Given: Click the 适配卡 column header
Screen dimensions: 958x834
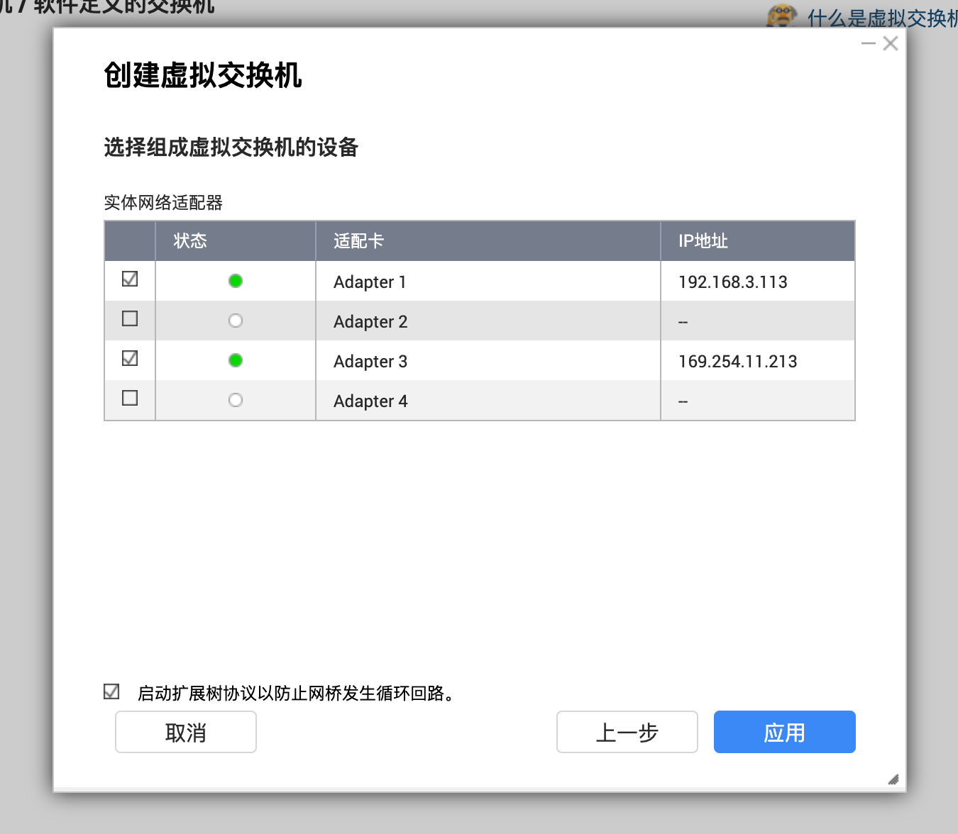Looking at the screenshot, I should tap(358, 241).
